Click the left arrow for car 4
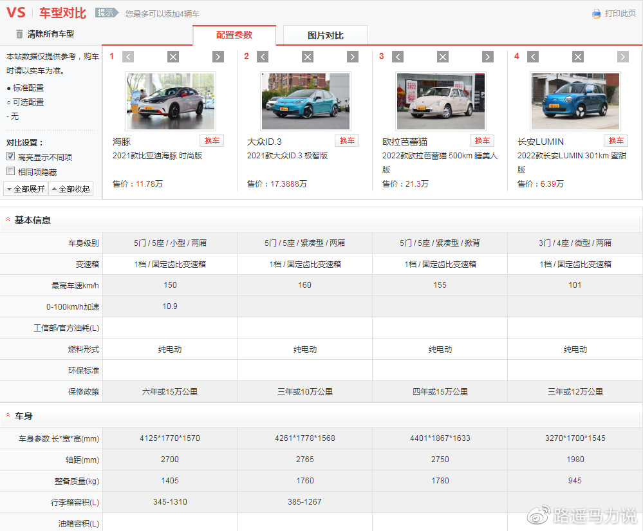The height and width of the screenshot is (531, 643). click(x=533, y=57)
